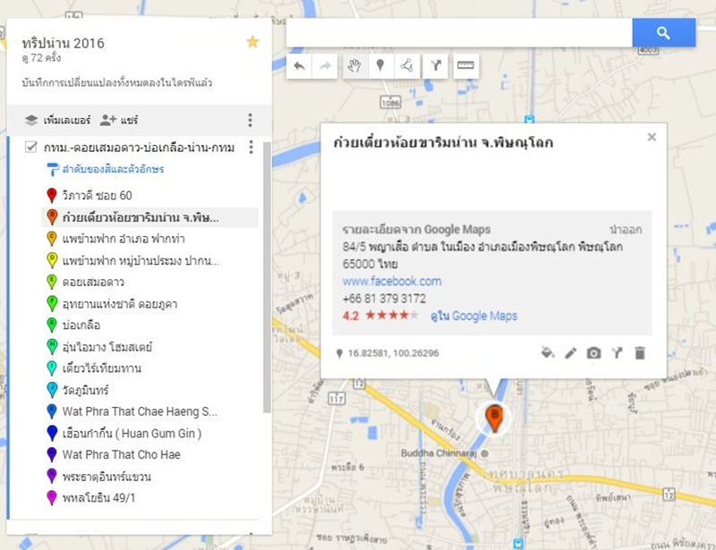Open the layer options three-dot menu
Image resolution: width=716 pixels, height=550 pixels.
[x=251, y=147]
